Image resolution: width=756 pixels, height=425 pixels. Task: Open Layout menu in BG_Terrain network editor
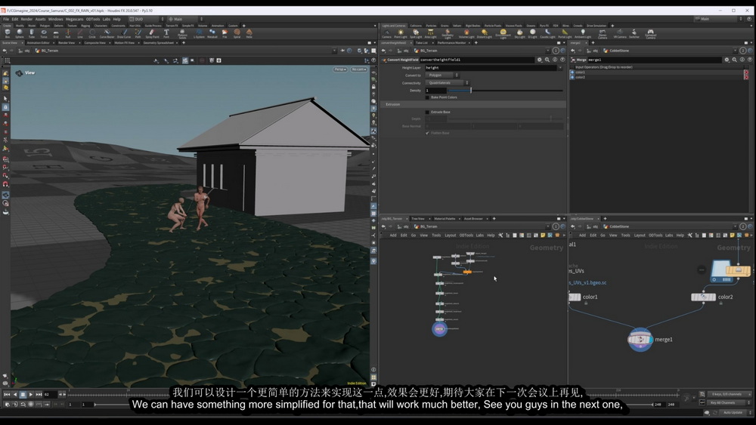coord(451,236)
